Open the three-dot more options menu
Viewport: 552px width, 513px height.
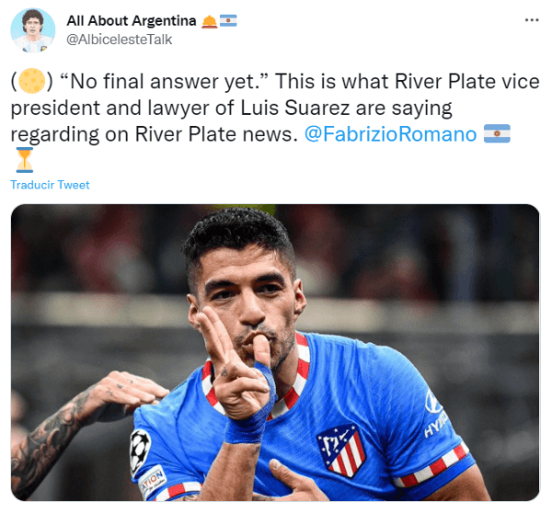point(532,20)
